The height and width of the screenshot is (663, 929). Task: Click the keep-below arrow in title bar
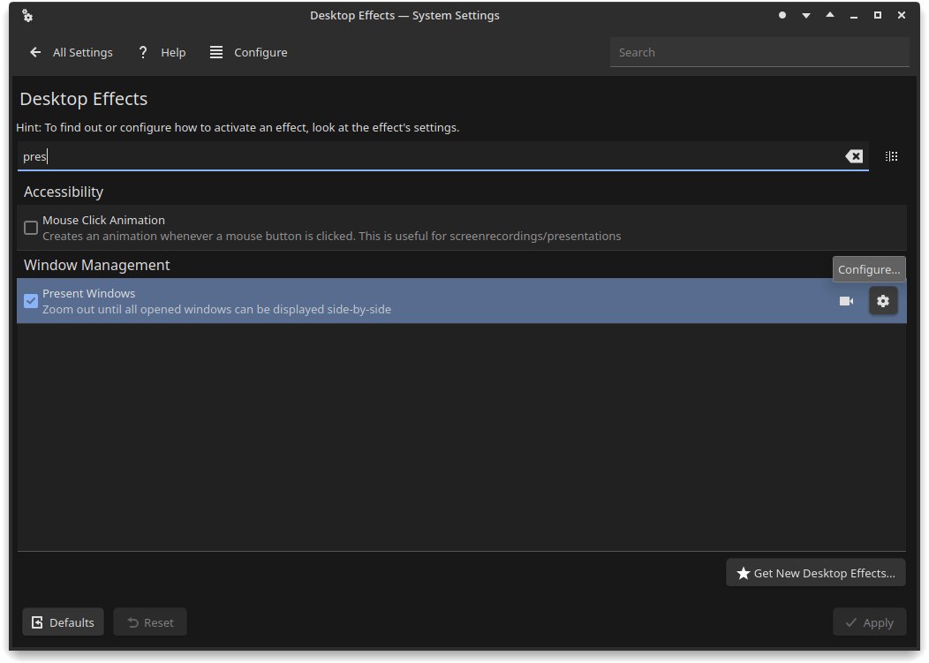(805, 15)
